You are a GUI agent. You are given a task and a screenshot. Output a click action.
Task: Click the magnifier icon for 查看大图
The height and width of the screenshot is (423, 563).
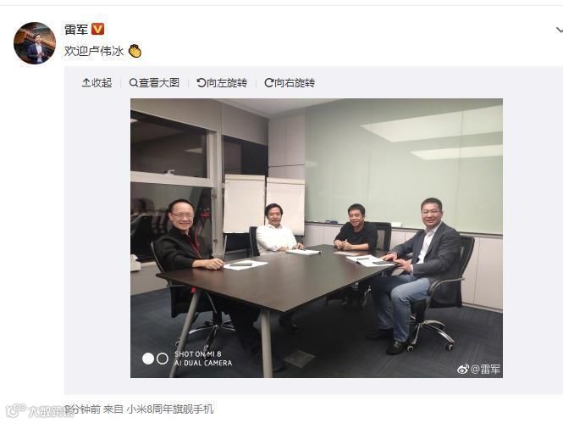click(133, 83)
